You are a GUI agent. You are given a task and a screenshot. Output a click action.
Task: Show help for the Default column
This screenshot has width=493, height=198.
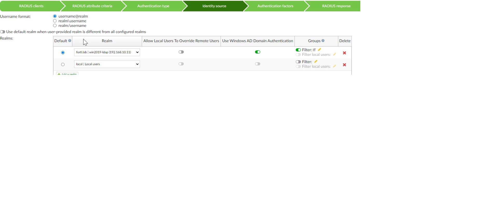click(70, 41)
